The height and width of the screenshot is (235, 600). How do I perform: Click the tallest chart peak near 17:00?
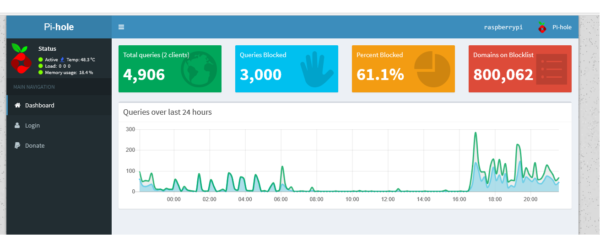(x=476, y=134)
